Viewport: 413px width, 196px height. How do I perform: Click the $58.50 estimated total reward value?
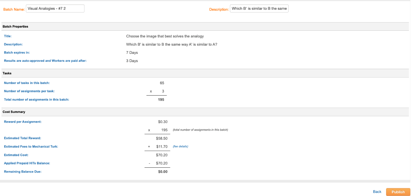[161, 138]
